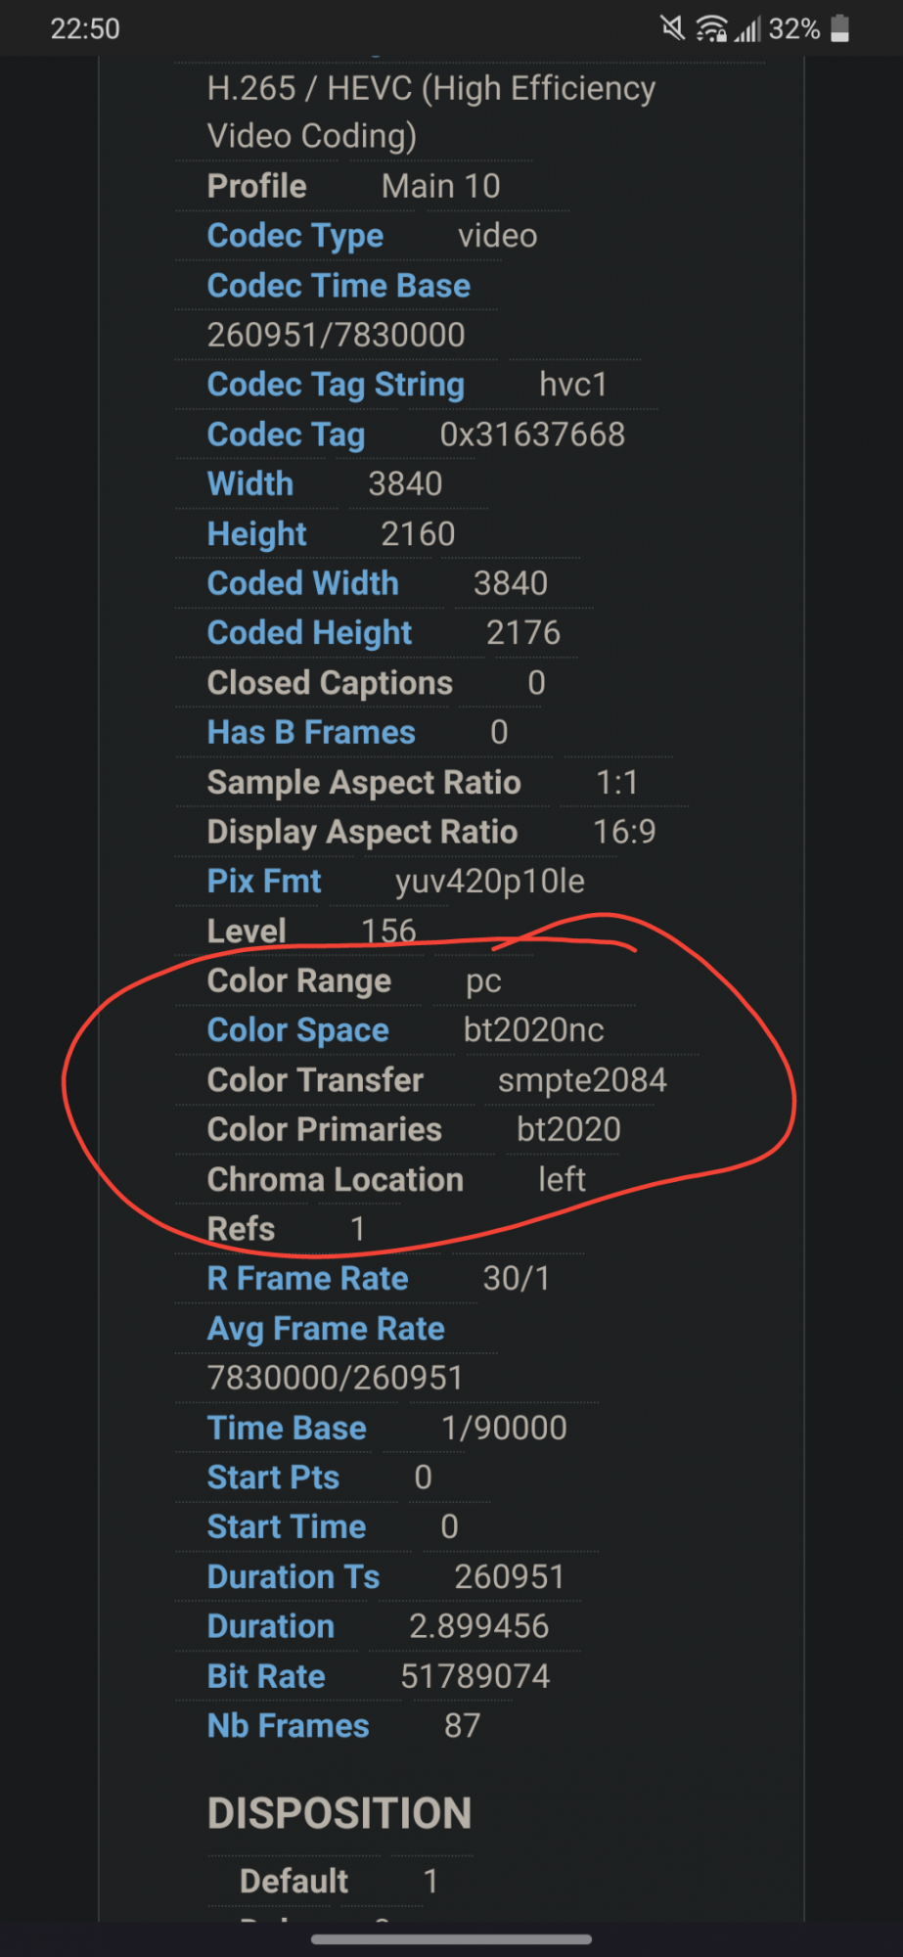This screenshot has height=1957, width=903.
Task: Click the Start Pts link
Action: click(273, 1478)
